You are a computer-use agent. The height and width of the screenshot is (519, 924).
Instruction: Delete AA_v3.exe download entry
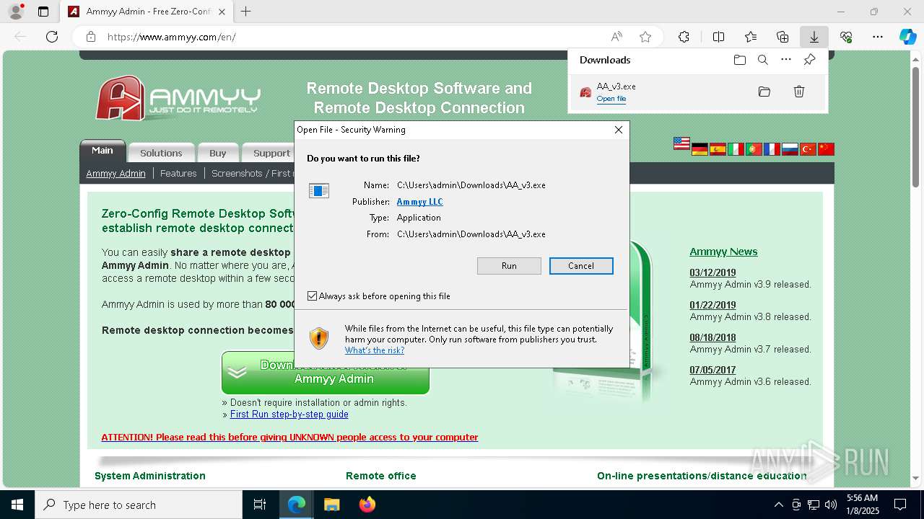(799, 92)
